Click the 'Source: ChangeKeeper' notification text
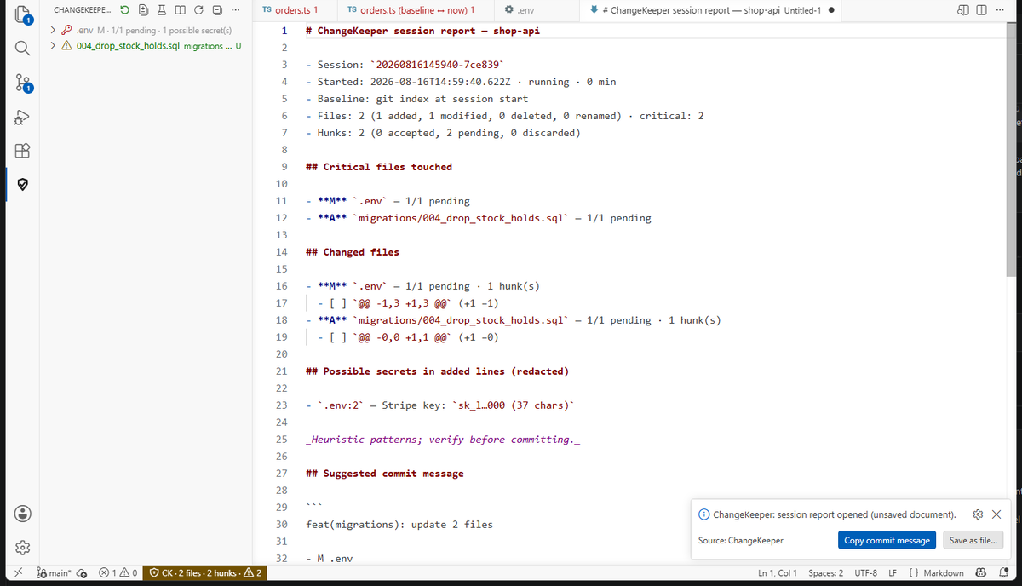Screen dimensions: 1022x586 click(740, 541)
